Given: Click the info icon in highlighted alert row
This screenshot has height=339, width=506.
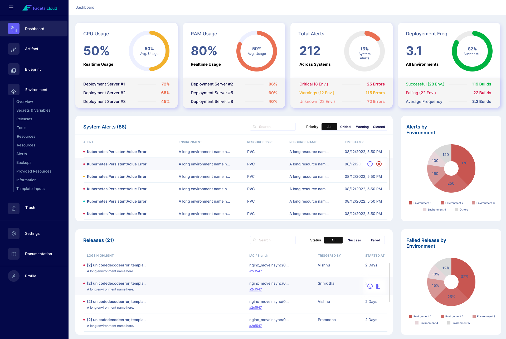Looking at the screenshot, I should [x=370, y=164].
